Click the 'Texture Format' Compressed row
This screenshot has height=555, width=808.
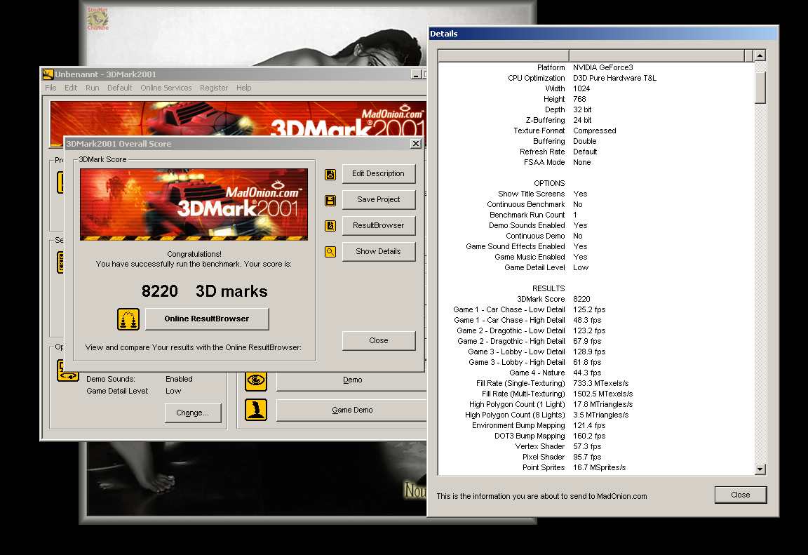click(x=565, y=131)
